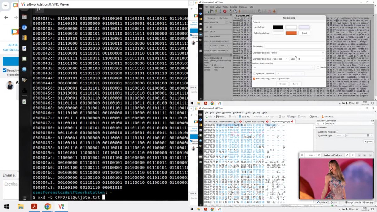Open Options menu in wxHexEditor
The width and height of the screenshot is (377, 212).
[x=243, y=7]
